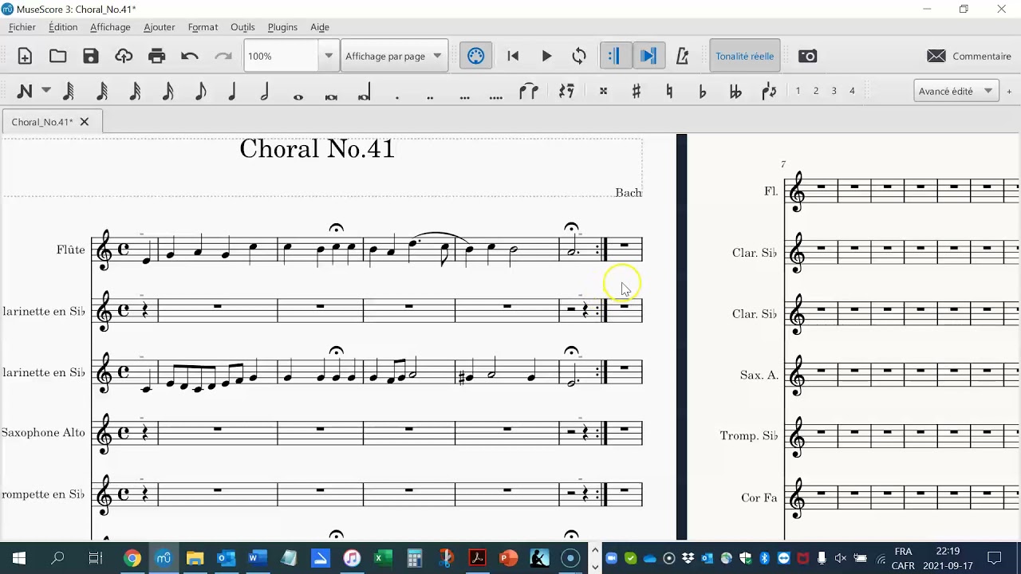Apply a double flat accidental
Screen dimensions: 1021x574
click(735, 91)
